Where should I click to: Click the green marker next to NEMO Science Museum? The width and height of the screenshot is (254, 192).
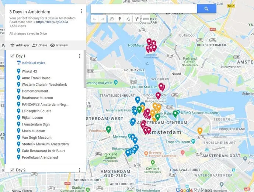click(x=175, y=113)
